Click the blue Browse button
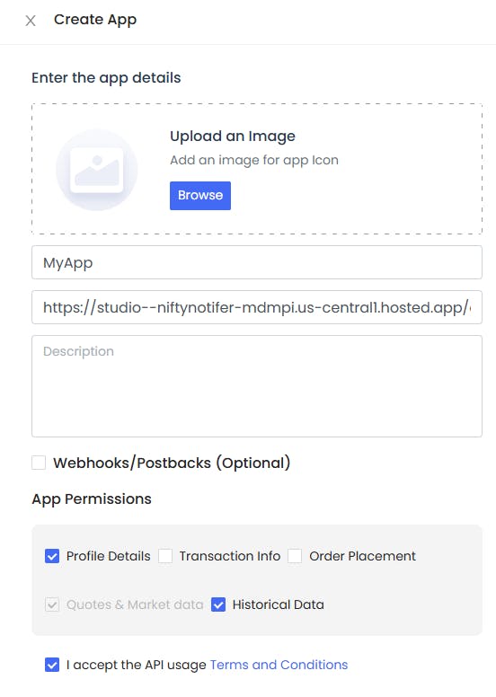Screen dimensions: 496x697 [200, 196]
